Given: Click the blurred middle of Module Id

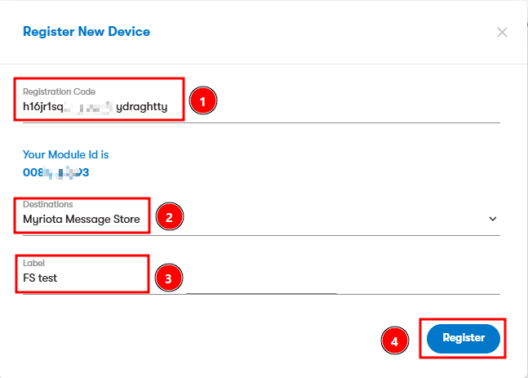Looking at the screenshot, I should pos(60,172).
